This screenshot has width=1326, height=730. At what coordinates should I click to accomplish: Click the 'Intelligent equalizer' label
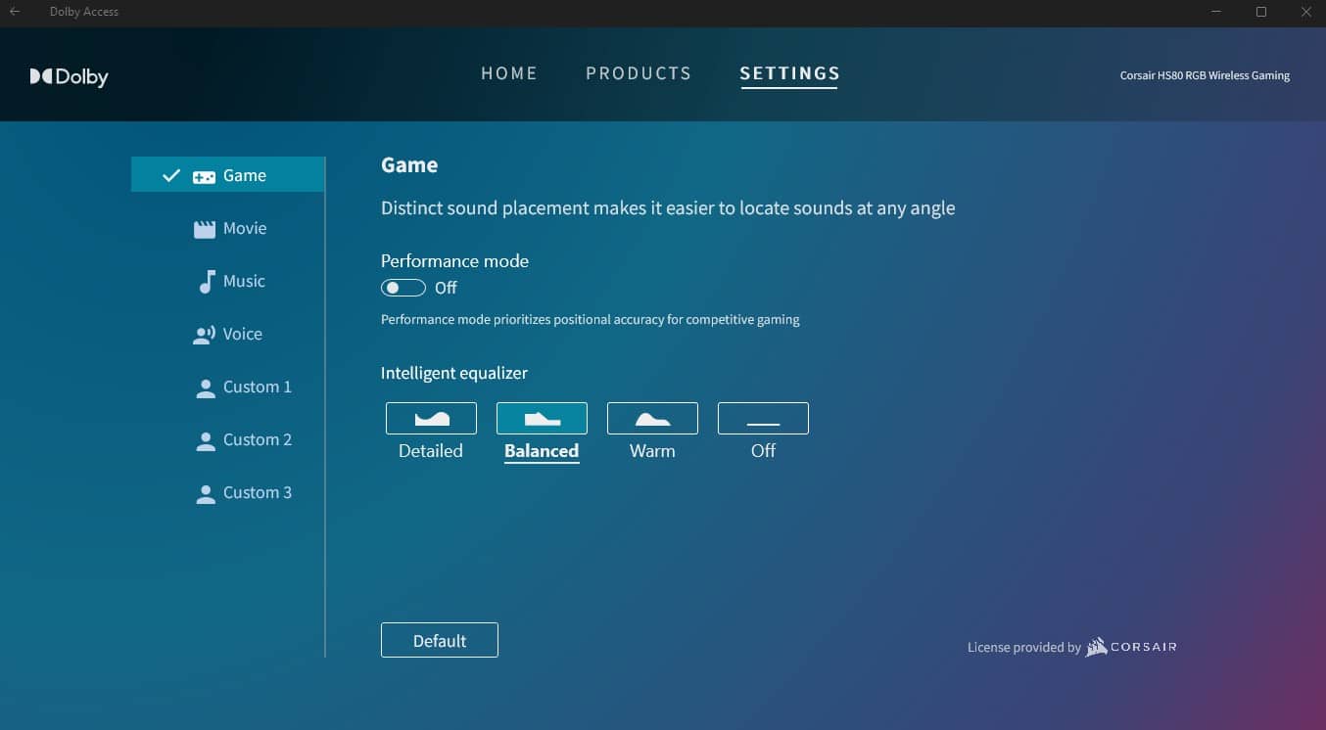coord(454,373)
